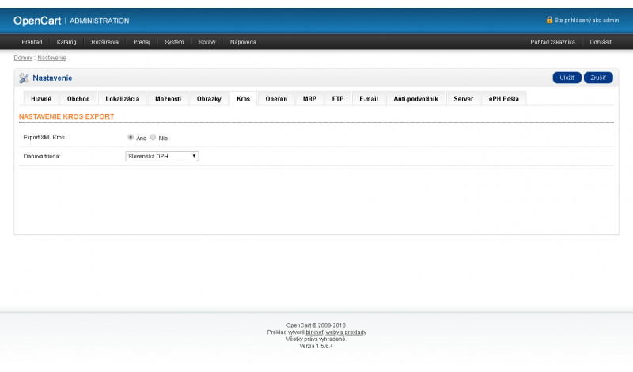
Task: Follow the Domov breadcrumb link
Action: (x=23, y=58)
